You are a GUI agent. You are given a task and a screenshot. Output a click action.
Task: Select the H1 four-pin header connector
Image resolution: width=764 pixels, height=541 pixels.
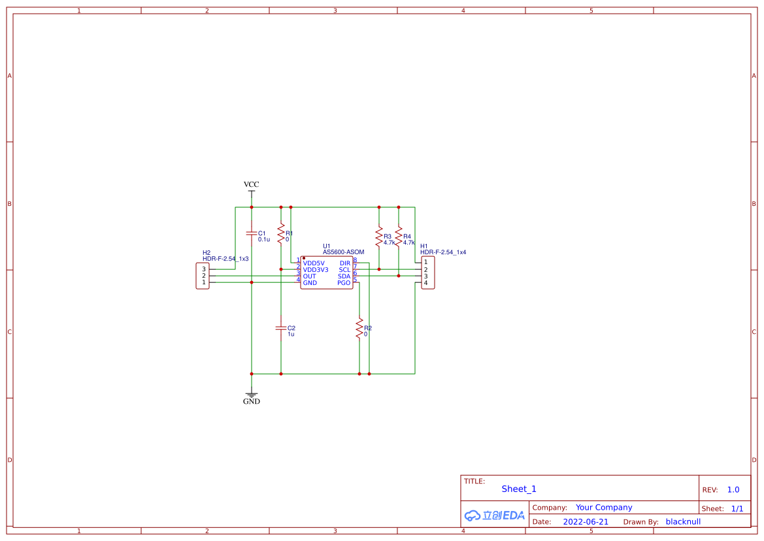427,273
